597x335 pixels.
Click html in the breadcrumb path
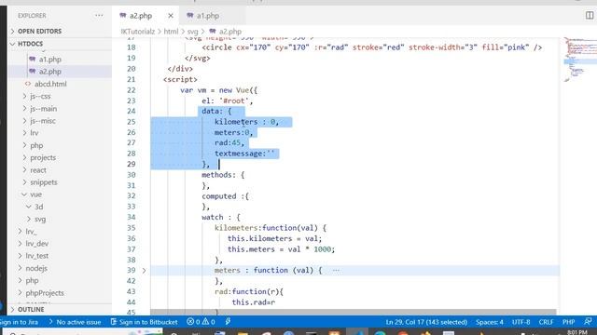pyautogui.click(x=171, y=32)
